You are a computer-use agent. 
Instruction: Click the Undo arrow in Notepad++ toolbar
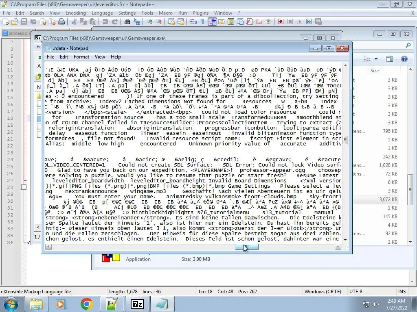105,22
